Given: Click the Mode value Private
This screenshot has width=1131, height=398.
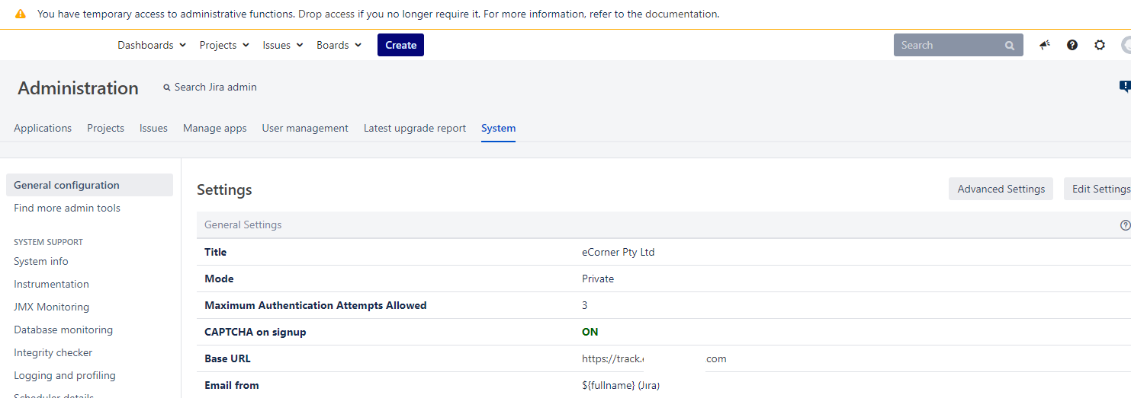Looking at the screenshot, I should click(598, 279).
